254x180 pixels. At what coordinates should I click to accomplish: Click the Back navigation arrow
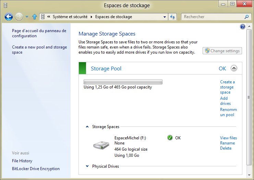(9, 16)
